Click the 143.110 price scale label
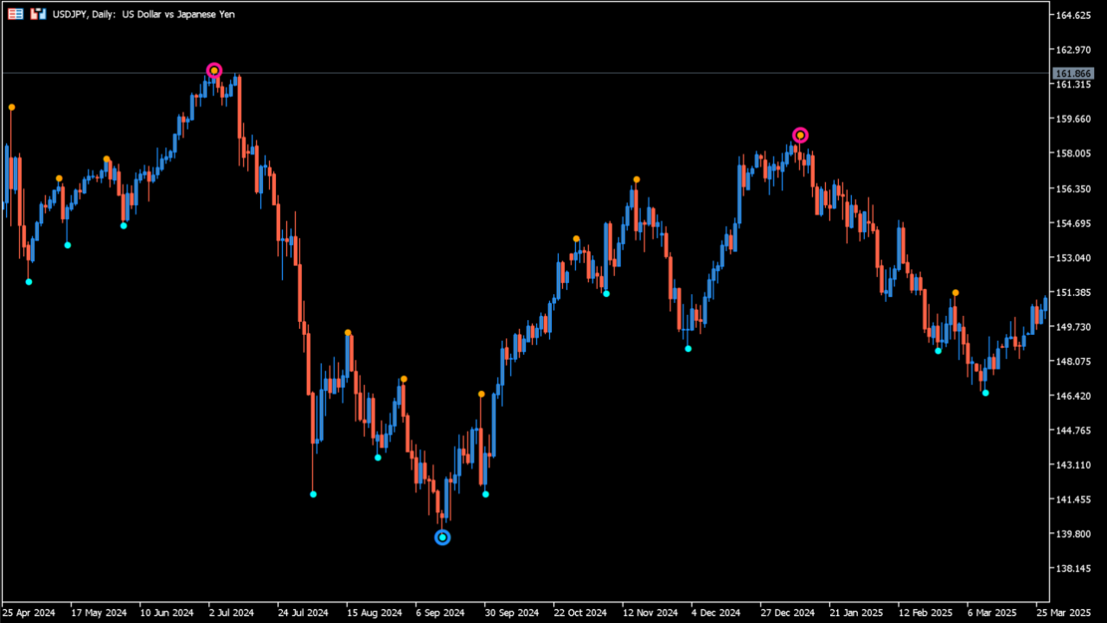 tap(1073, 465)
